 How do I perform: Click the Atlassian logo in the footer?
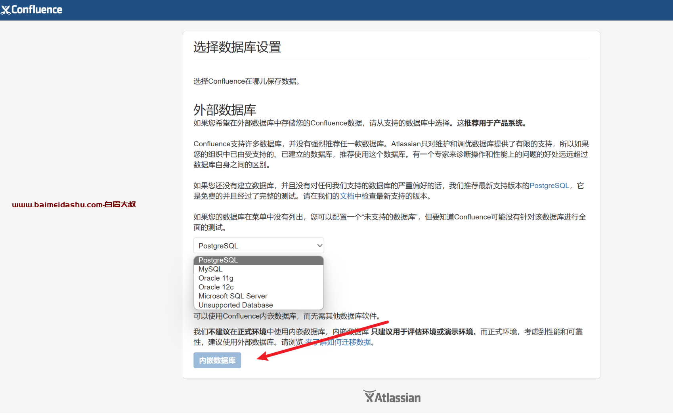coord(392,396)
